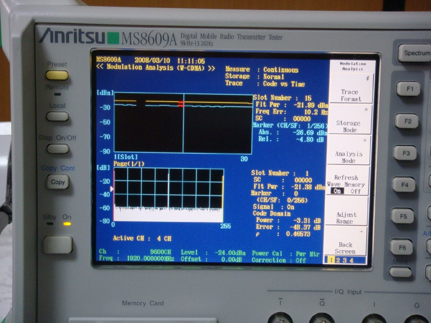Toggle the Stby/On power button
The image size is (431, 323).
(58, 245)
